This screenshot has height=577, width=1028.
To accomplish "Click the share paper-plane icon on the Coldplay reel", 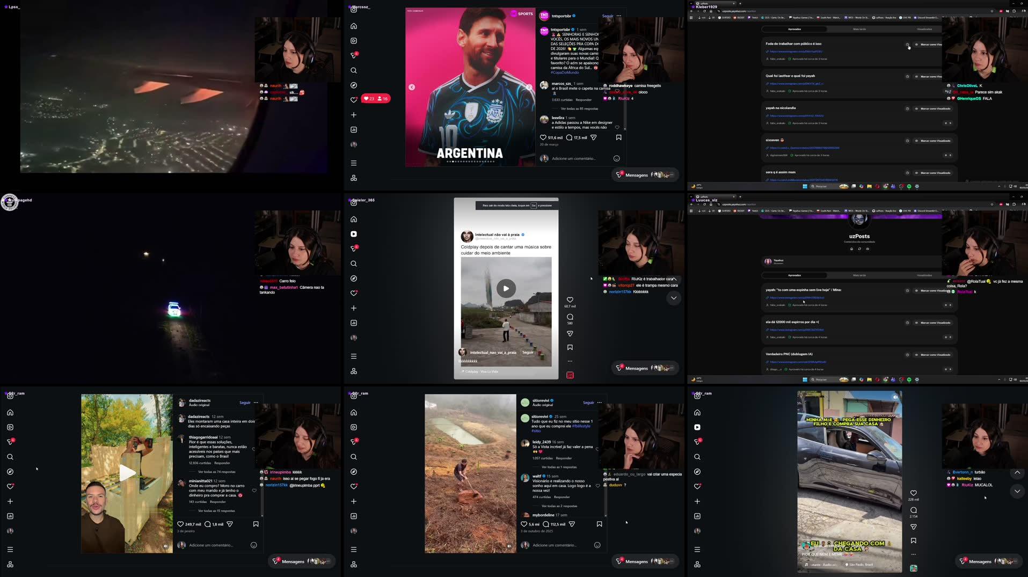I will (x=570, y=333).
